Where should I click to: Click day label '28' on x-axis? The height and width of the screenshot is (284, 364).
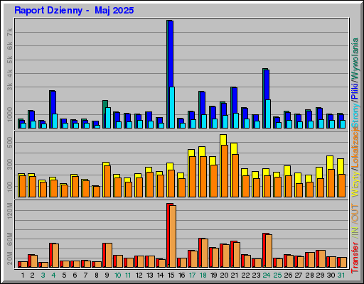[309, 275]
